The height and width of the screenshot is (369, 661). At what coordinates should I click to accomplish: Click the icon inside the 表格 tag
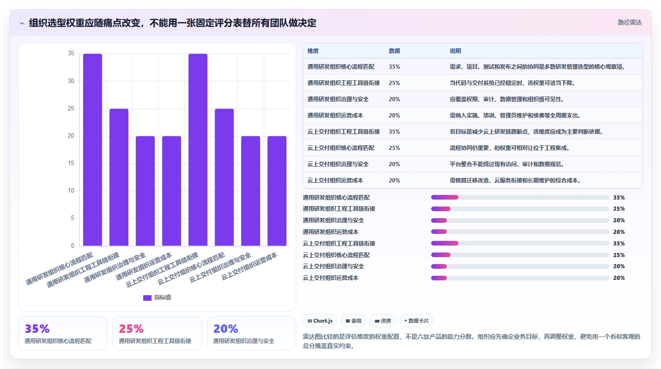tap(348, 321)
